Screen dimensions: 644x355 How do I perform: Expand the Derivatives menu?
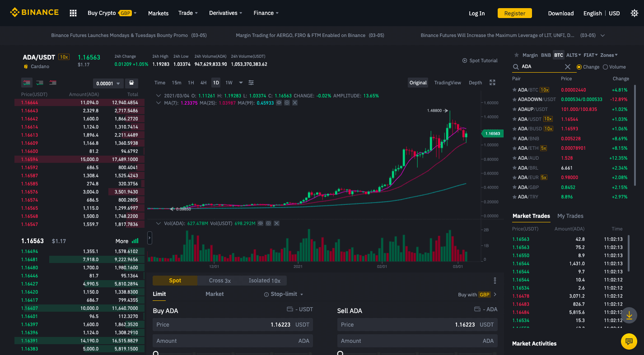[x=226, y=13]
